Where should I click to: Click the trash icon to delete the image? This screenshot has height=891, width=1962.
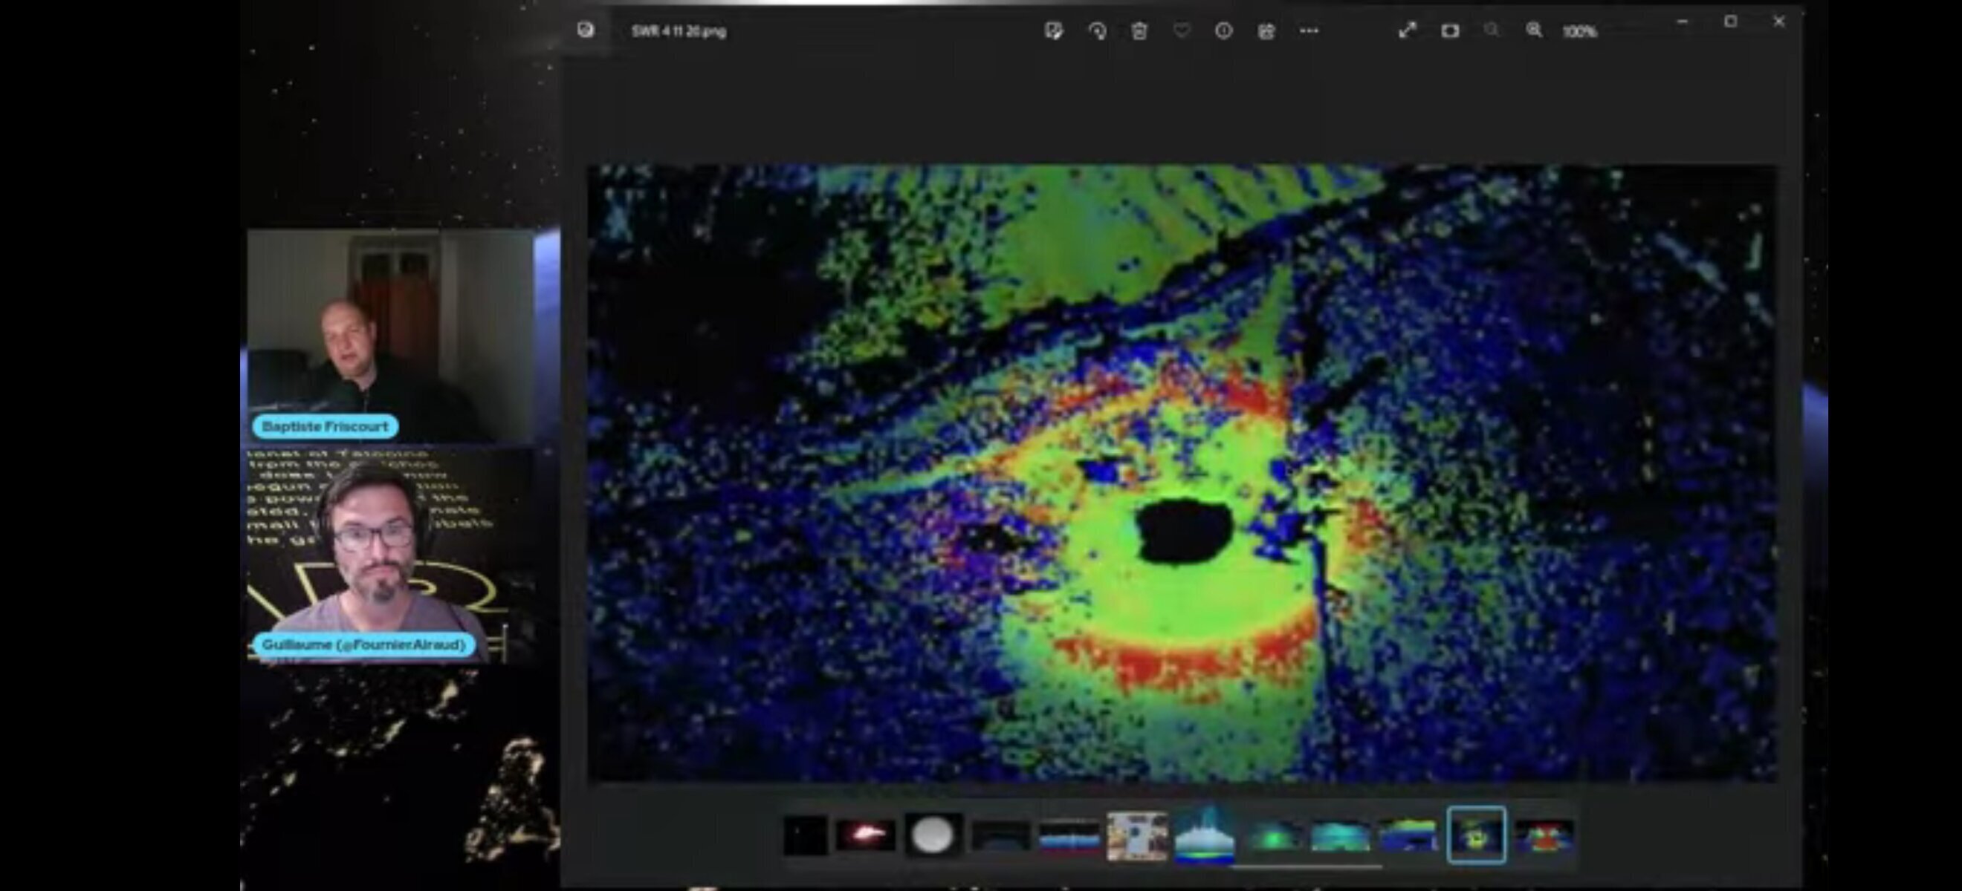[x=1139, y=31]
